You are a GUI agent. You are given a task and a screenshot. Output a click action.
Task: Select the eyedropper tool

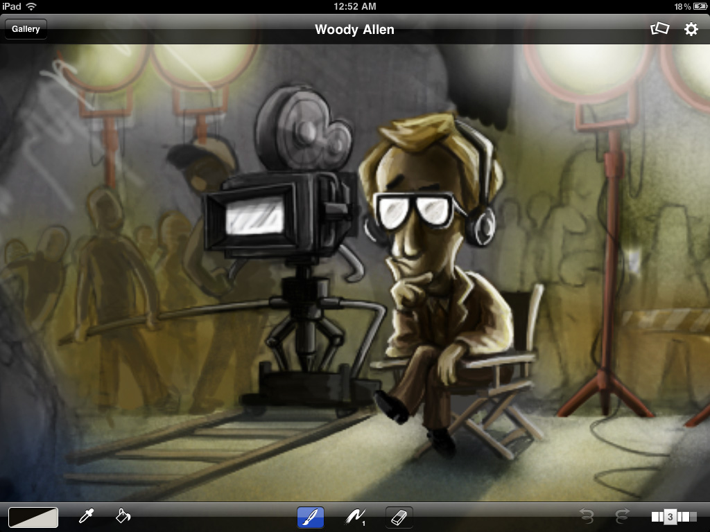[x=87, y=516]
